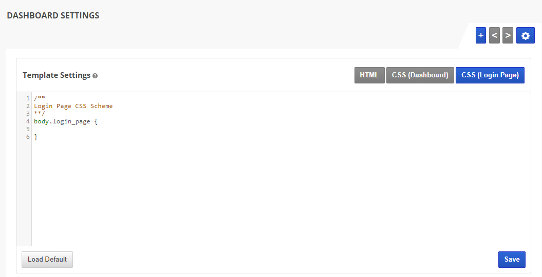Click the '**/' comment end on line 3
Screen dimensions: 542x277
[40, 114]
